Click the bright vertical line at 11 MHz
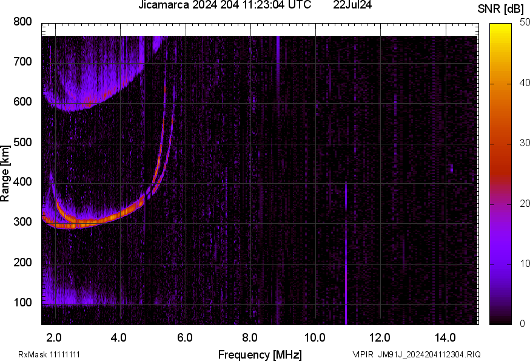 pyautogui.click(x=346, y=261)
